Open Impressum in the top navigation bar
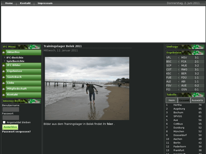The height and width of the screenshot is (154, 206). coord(45,3)
